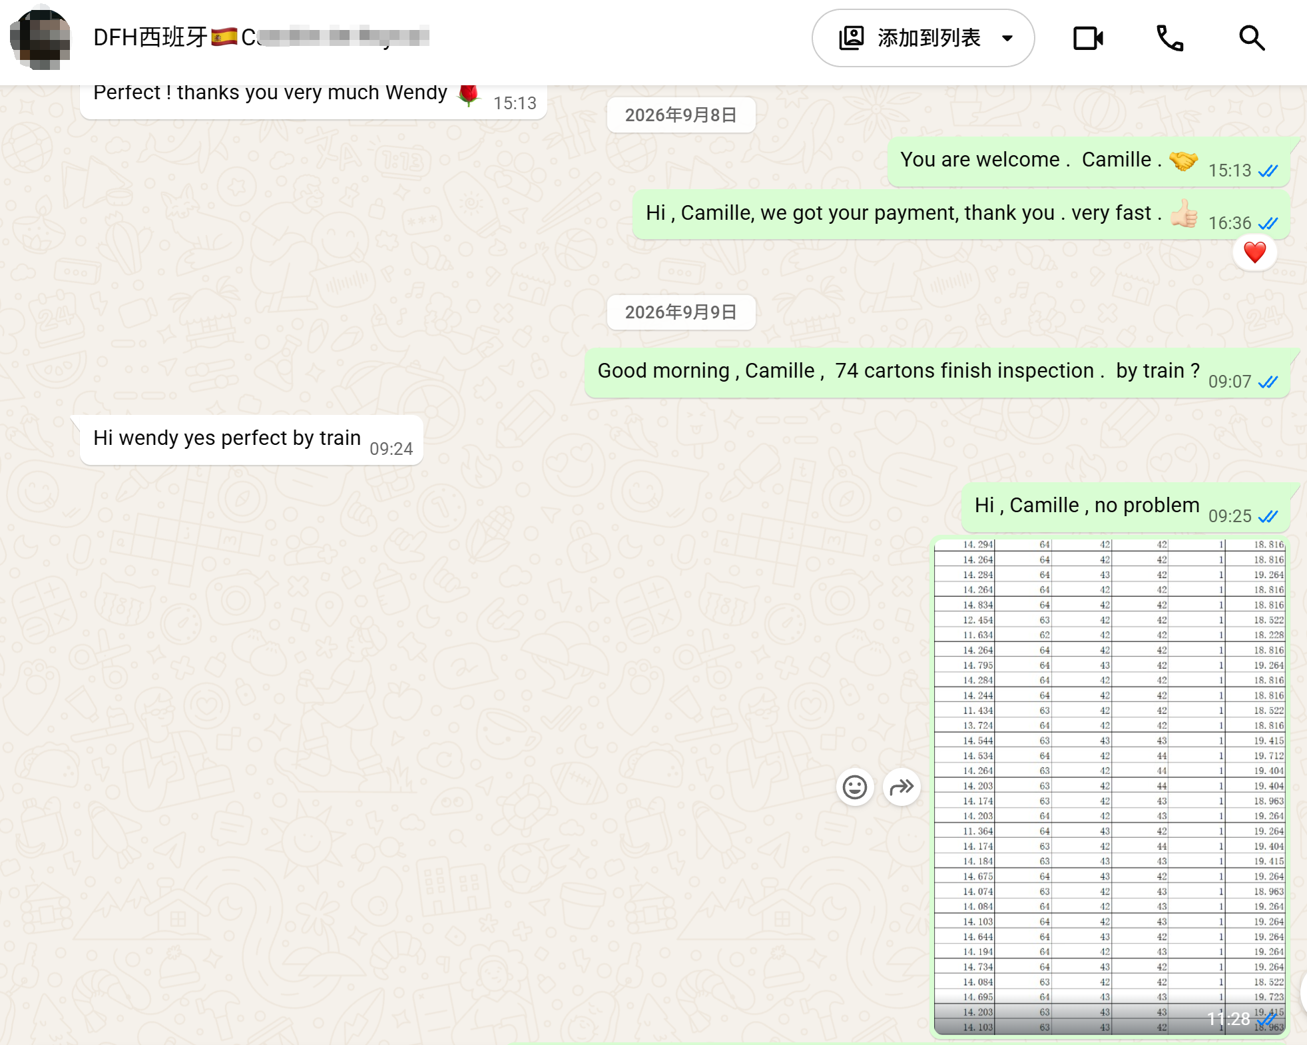Select message 'Hi wendy yes perfect by train'
The width and height of the screenshot is (1307, 1045).
(251, 440)
